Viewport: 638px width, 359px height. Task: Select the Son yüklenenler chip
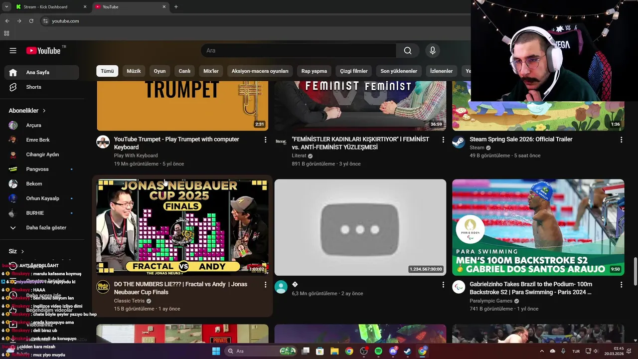(399, 71)
